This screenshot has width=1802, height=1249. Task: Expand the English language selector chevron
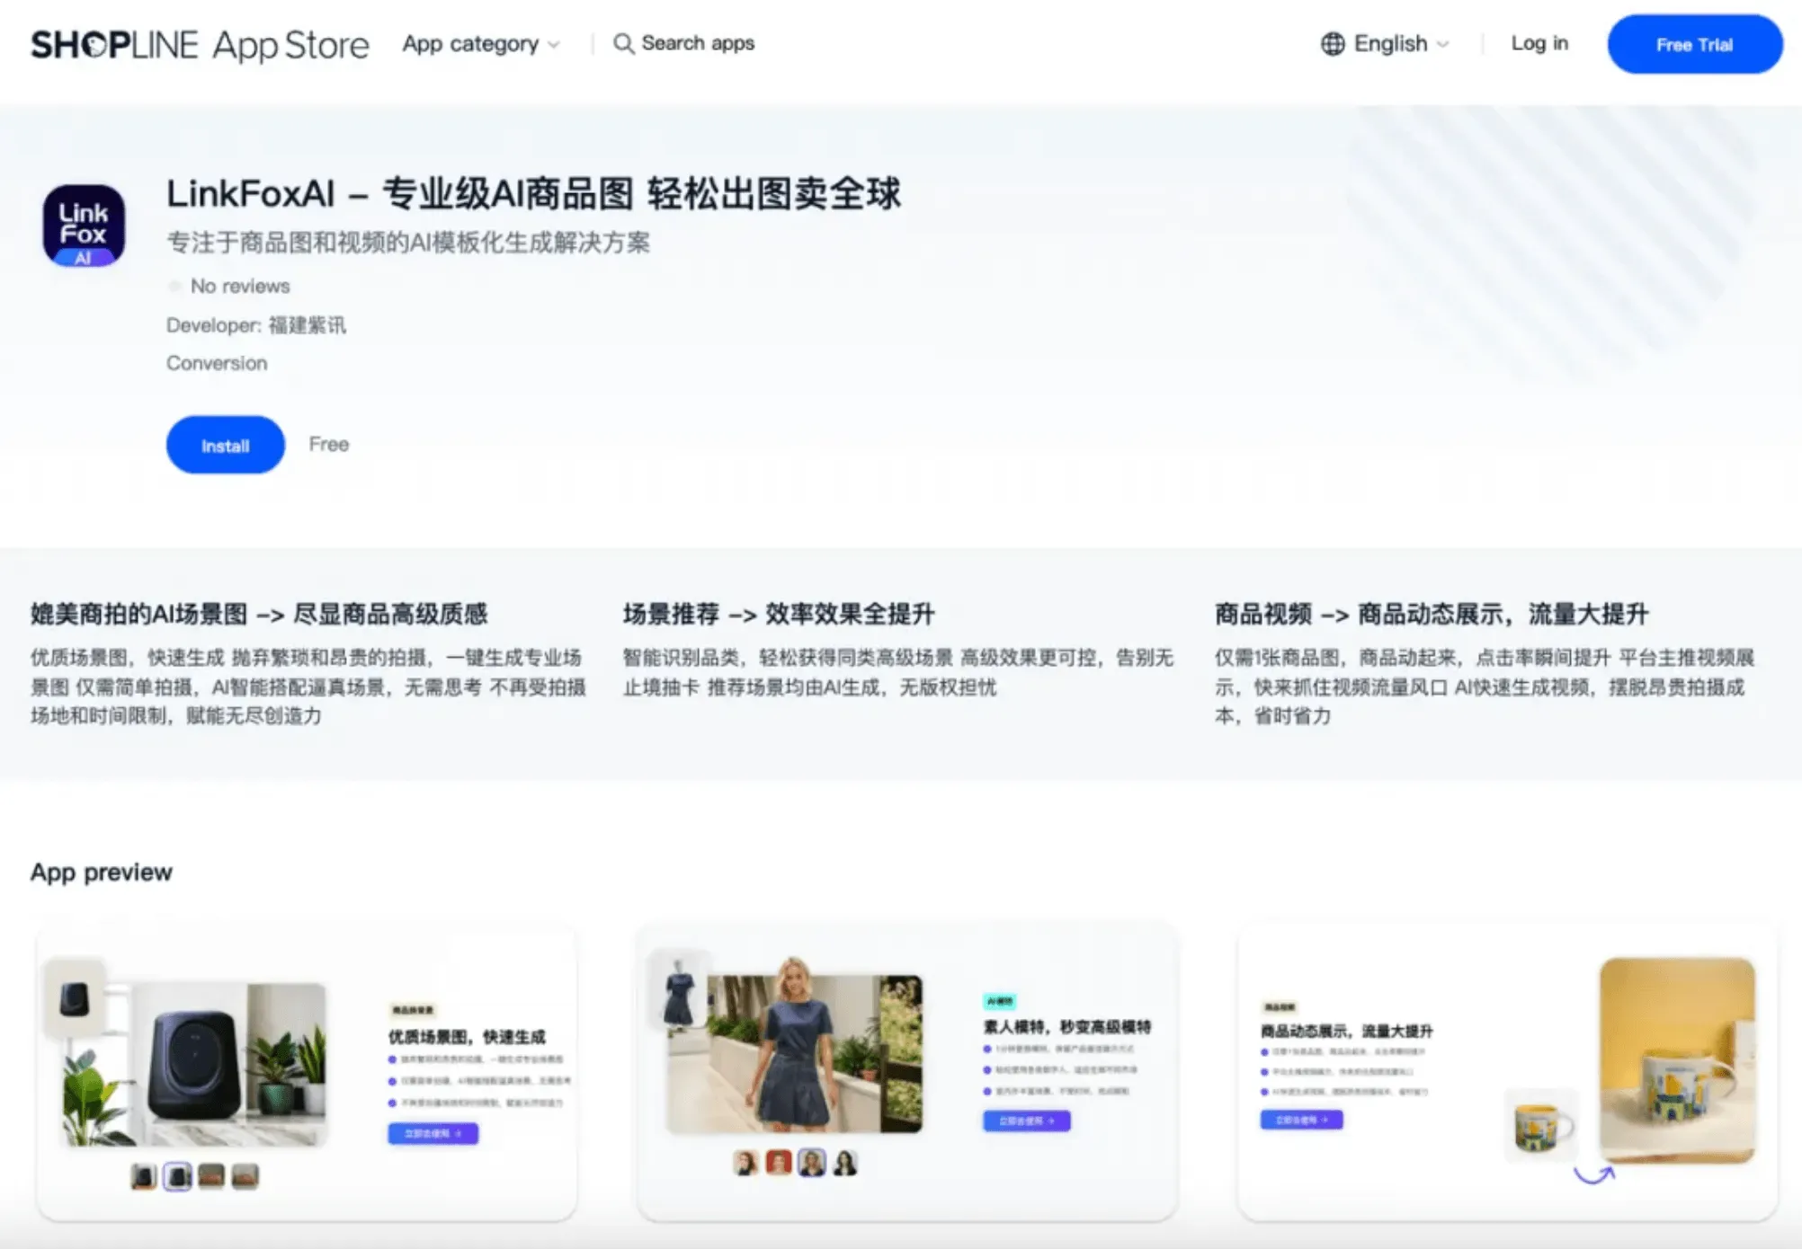(x=1443, y=44)
